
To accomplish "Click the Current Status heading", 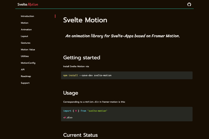I will (80, 135).
